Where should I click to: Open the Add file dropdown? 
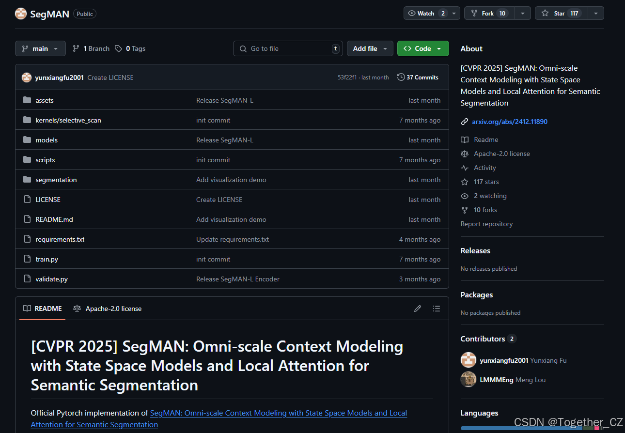pos(370,48)
